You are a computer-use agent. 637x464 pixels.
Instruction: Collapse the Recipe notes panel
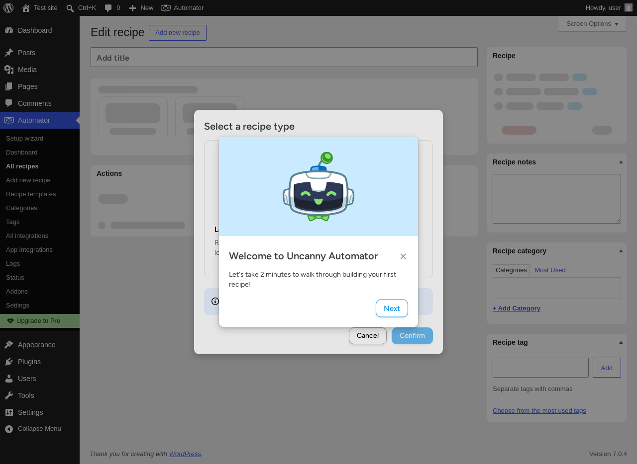click(x=621, y=162)
